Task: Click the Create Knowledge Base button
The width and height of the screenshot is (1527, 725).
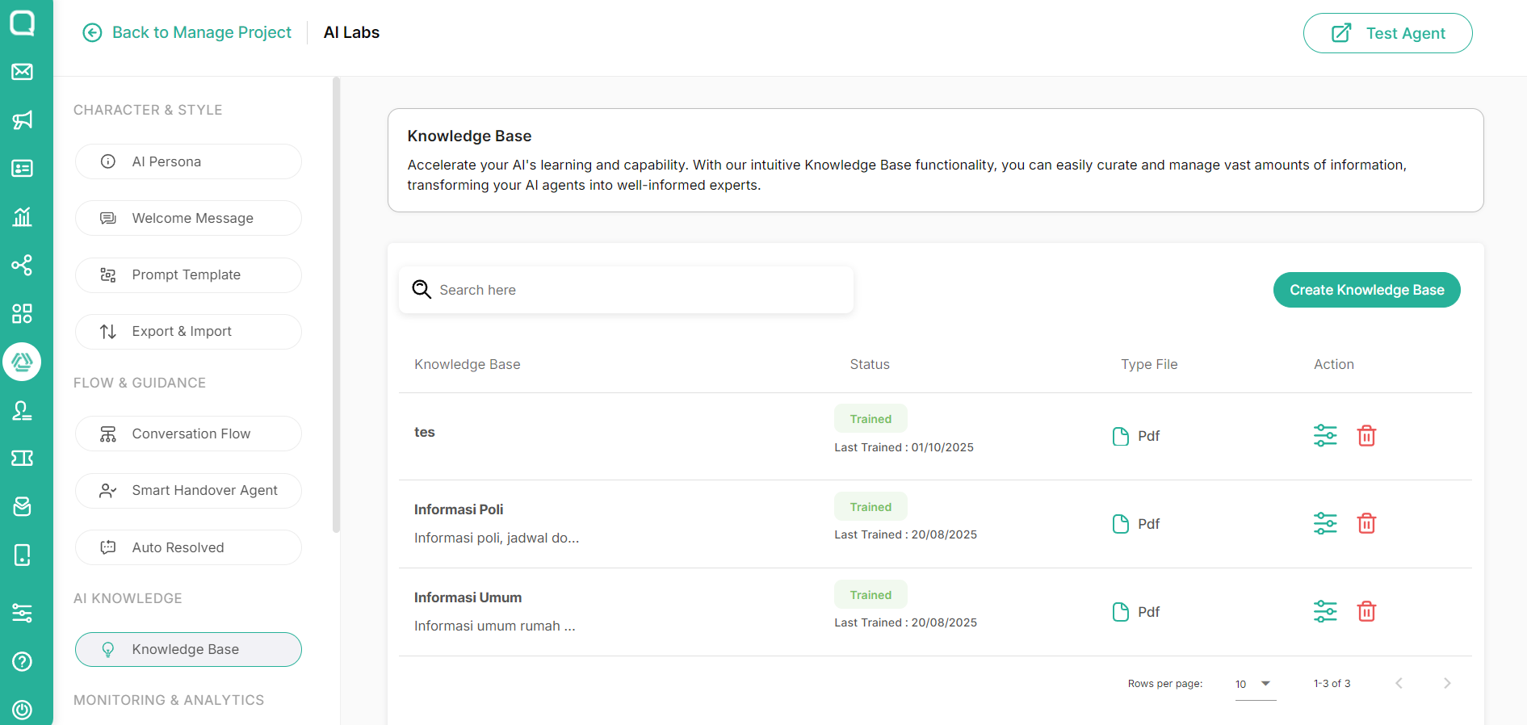Action: click(1366, 290)
